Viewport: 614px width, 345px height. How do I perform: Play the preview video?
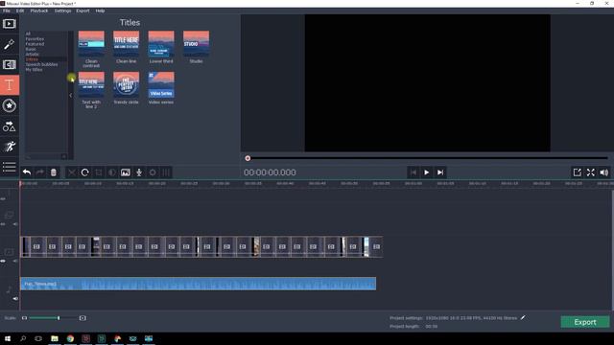tap(426, 172)
